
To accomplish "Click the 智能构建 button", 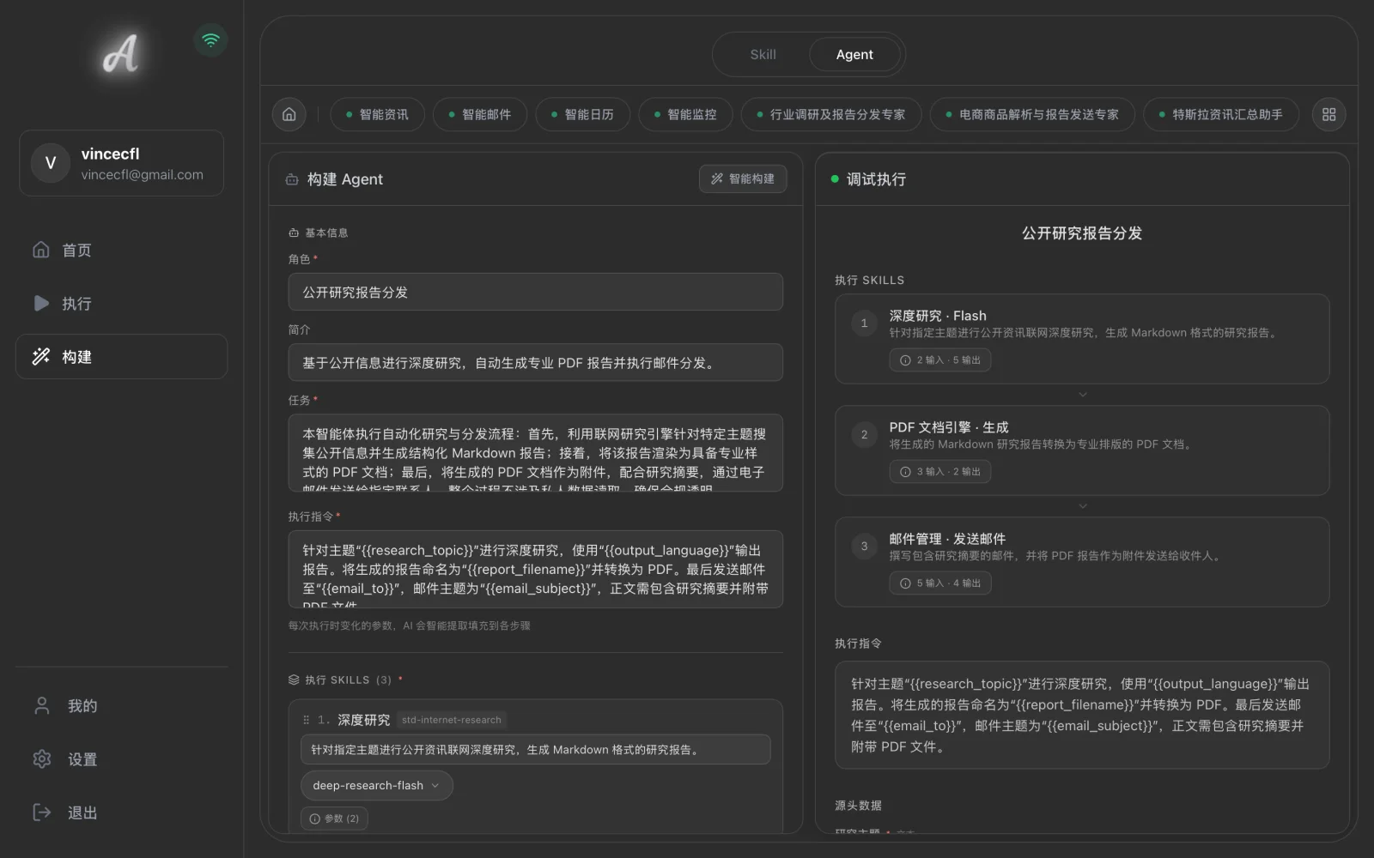I will pos(743,178).
